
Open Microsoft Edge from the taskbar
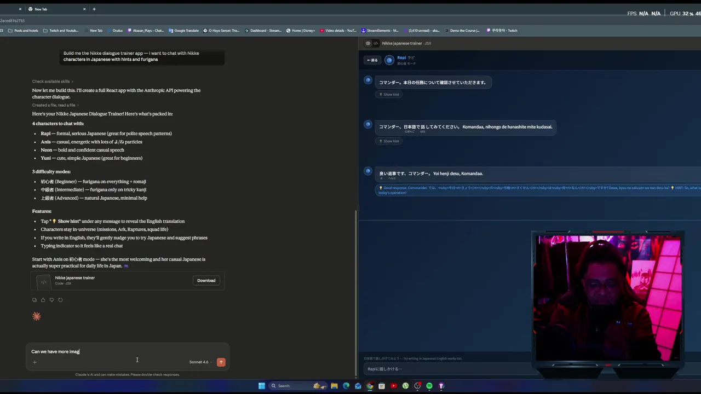[346, 386]
